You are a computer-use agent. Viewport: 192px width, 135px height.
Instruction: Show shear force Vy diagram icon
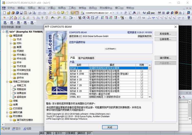(x=158, y=18)
